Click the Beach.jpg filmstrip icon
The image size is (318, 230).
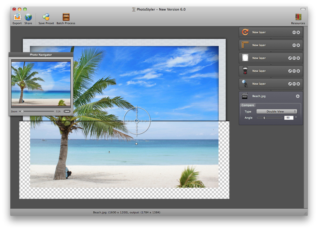[x=244, y=96]
